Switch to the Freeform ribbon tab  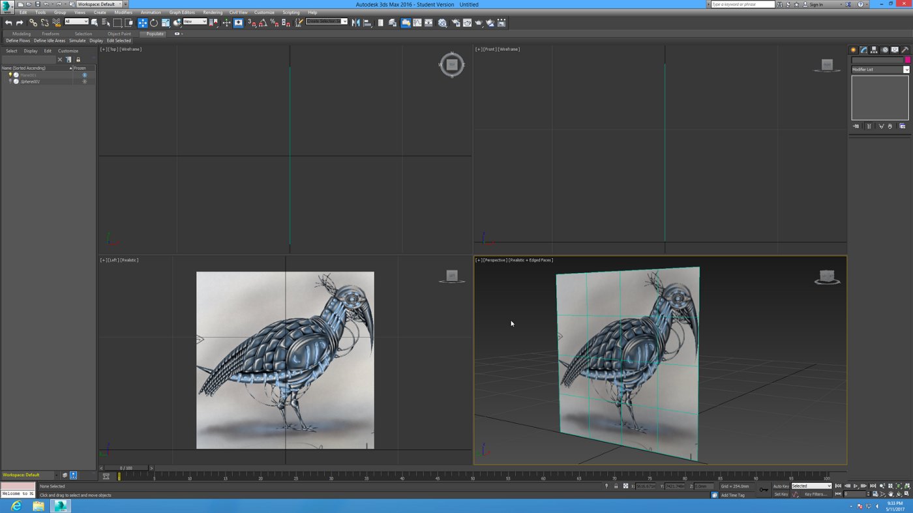(50, 34)
